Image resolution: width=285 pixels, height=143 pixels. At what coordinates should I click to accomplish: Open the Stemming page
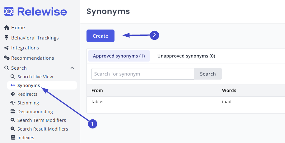[x=28, y=103]
